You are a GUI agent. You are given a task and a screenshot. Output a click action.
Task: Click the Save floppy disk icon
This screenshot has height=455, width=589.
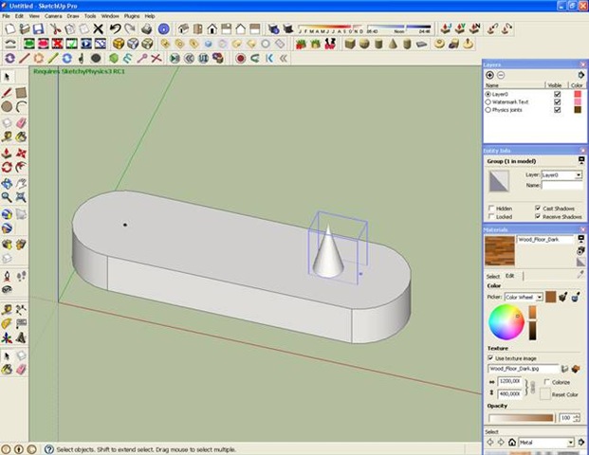tap(39, 29)
